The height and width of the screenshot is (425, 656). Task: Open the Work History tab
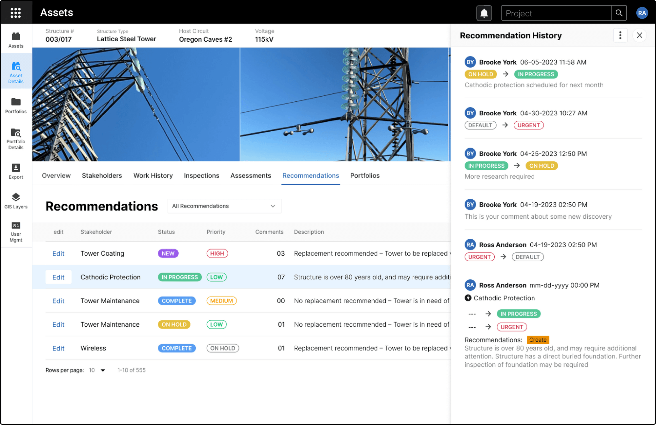coord(153,175)
